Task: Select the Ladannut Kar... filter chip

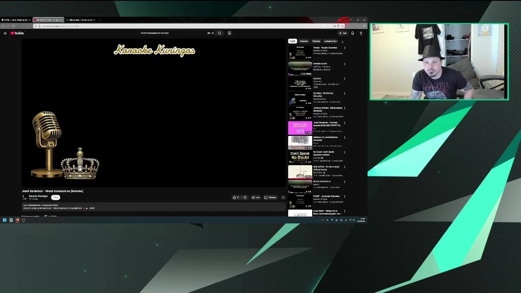Action: [x=331, y=41]
